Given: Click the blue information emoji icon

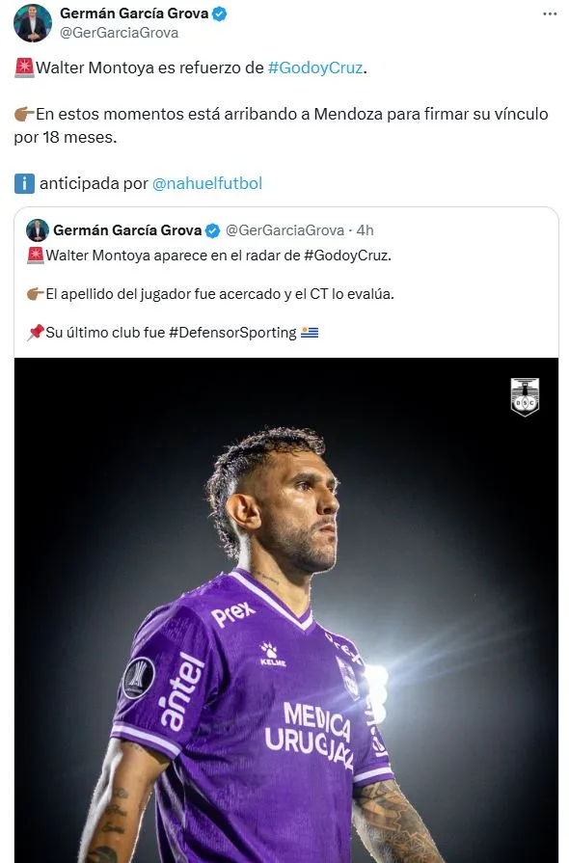Looking at the screenshot, I should tap(24, 183).
